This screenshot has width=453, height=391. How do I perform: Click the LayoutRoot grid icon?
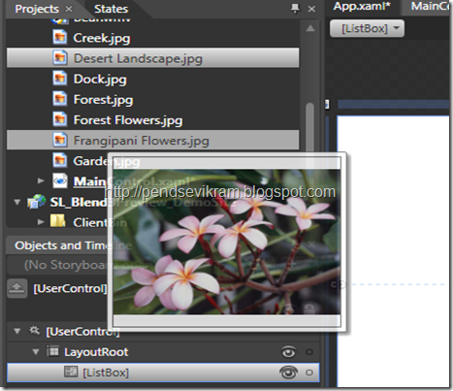click(x=52, y=351)
